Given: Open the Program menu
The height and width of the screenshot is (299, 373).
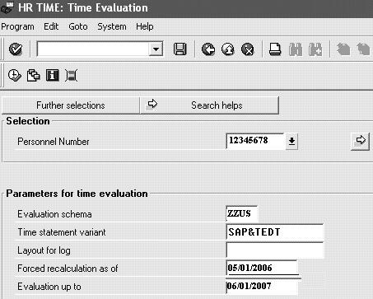Looking at the screenshot, I should coord(17,26).
